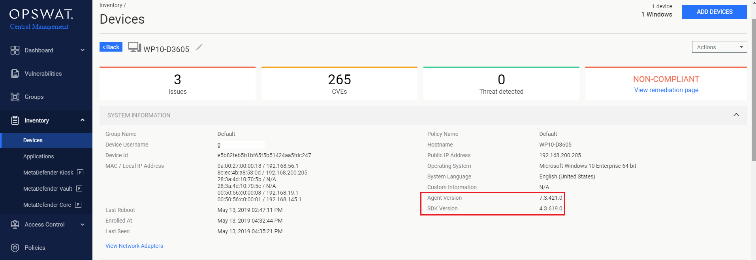
Task: Open the View Network Adapters link
Action: (134, 246)
